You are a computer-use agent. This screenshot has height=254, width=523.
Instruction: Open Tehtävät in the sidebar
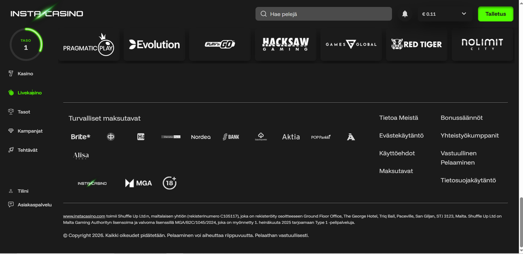(28, 150)
